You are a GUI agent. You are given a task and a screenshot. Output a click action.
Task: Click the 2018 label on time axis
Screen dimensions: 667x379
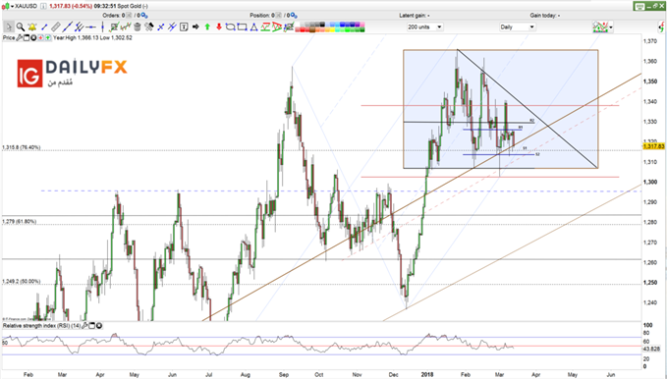click(427, 374)
